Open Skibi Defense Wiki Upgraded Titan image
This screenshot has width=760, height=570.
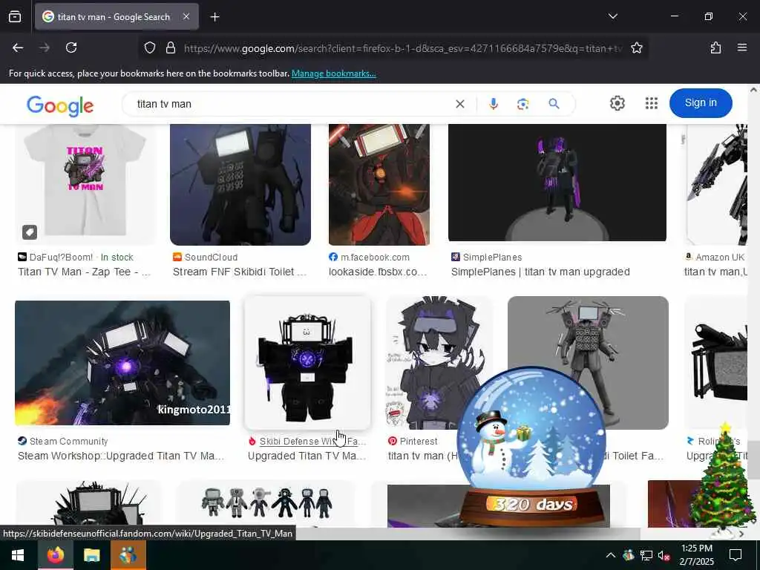307,362
